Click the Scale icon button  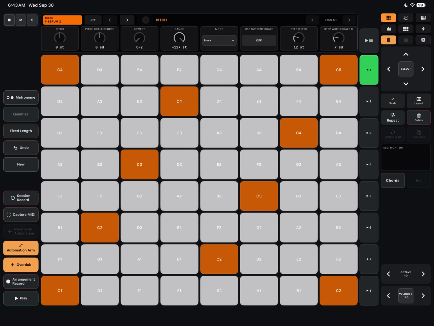pos(393,101)
